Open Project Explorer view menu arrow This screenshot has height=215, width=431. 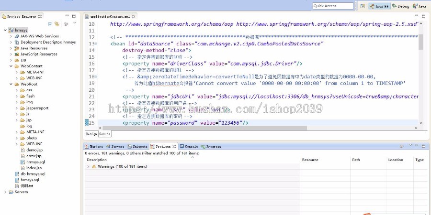[75, 23]
